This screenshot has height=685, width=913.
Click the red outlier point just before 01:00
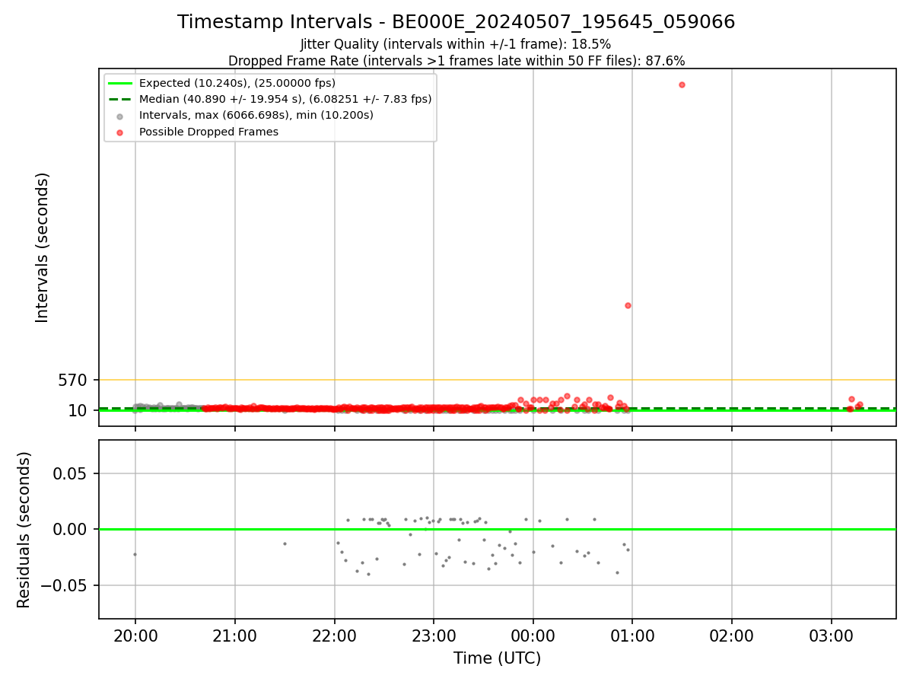coord(628,305)
